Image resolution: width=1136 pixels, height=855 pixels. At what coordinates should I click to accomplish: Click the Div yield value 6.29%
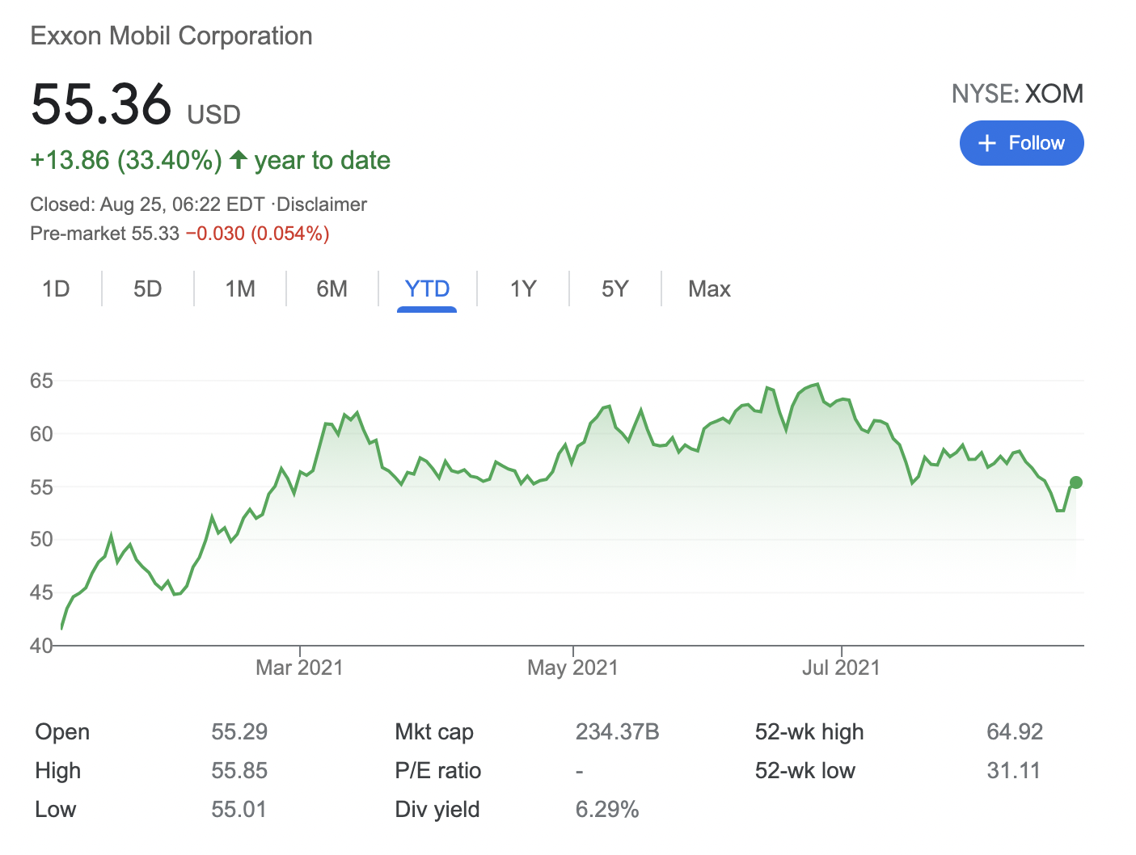coord(607,809)
